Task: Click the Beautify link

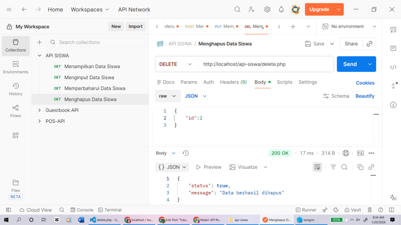Action: point(365,96)
